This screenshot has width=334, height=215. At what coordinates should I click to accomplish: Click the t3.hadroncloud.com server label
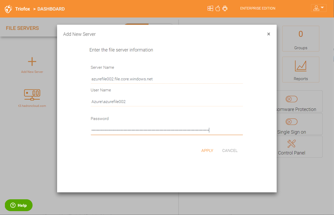[32, 106]
